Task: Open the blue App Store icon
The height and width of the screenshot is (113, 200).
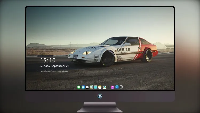Action: pos(117,87)
